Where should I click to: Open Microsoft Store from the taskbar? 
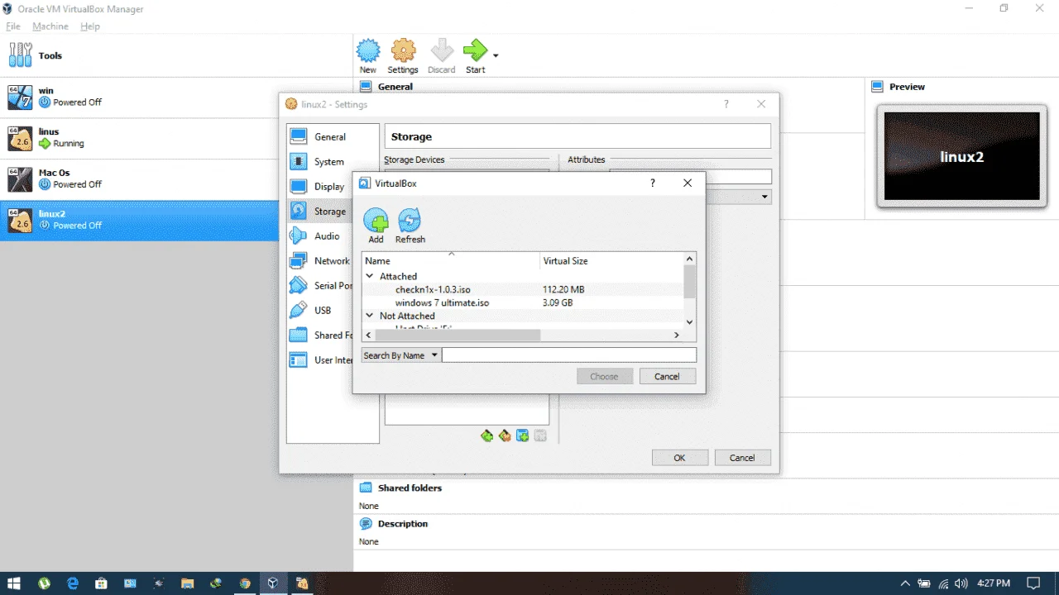tap(101, 583)
